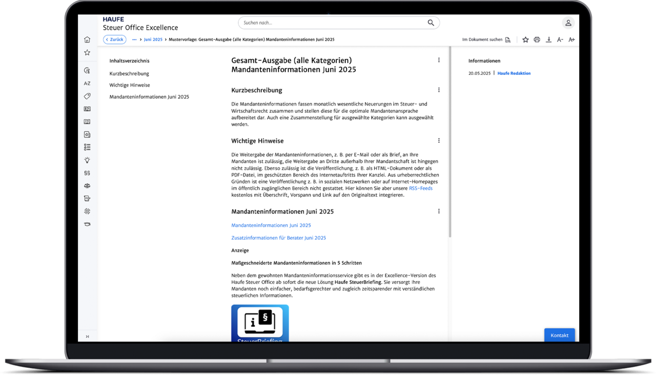Open Zusatzinformationen für Berater Juni 2025 link

279,238
